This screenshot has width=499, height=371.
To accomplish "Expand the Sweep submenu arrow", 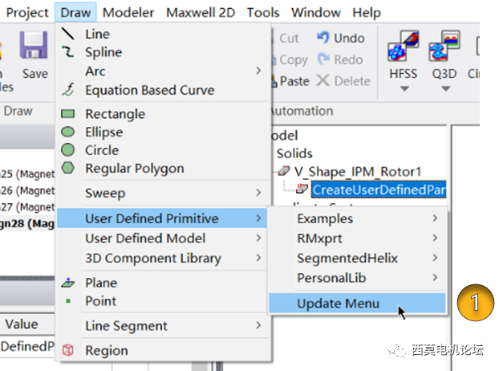I will [x=258, y=193].
